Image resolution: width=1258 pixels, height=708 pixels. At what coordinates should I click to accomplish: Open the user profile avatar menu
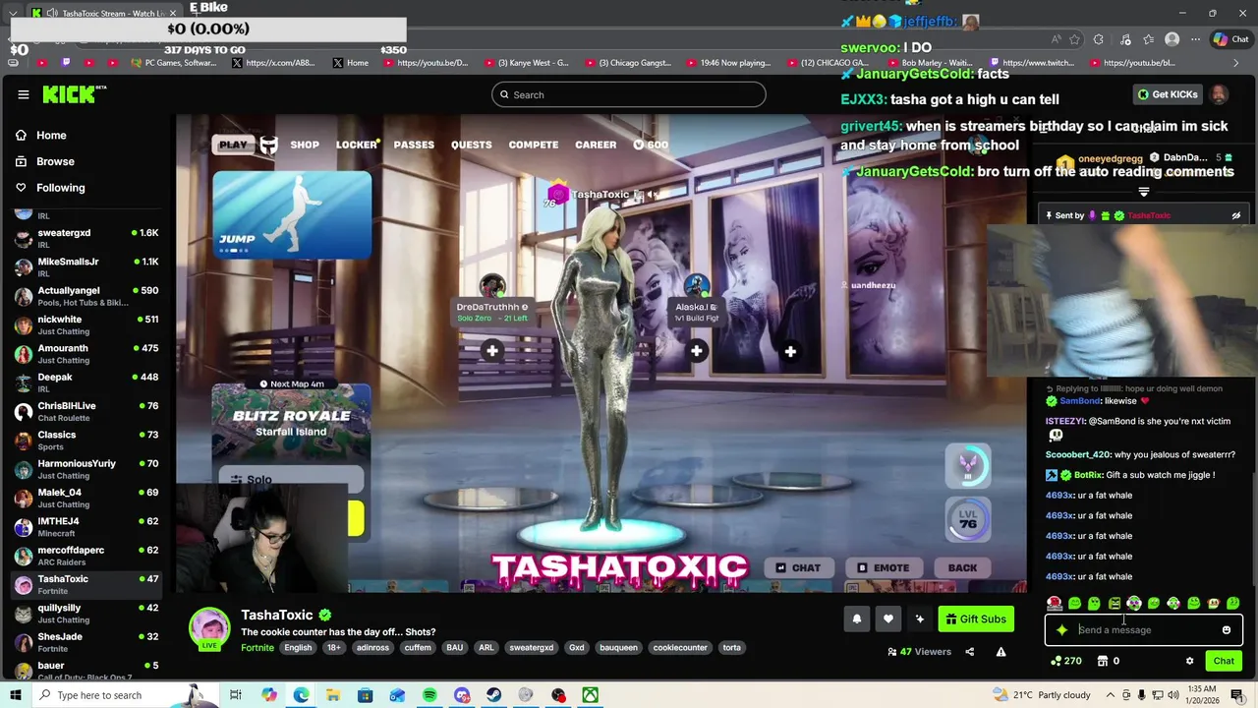tap(1219, 94)
